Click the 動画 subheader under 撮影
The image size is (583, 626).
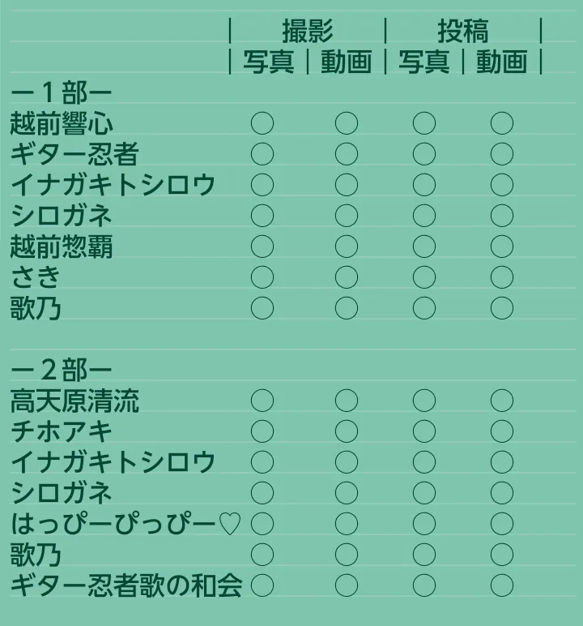[346, 62]
